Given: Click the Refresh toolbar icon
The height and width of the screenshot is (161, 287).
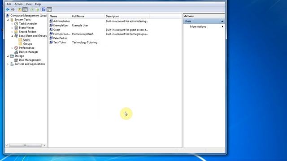Looking at the screenshot, I should click(x=32, y=9).
